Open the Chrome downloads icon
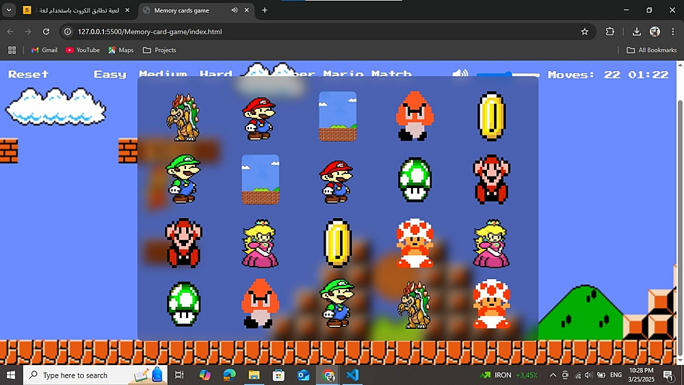Screen dimensions: 684x385 point(637,31)
